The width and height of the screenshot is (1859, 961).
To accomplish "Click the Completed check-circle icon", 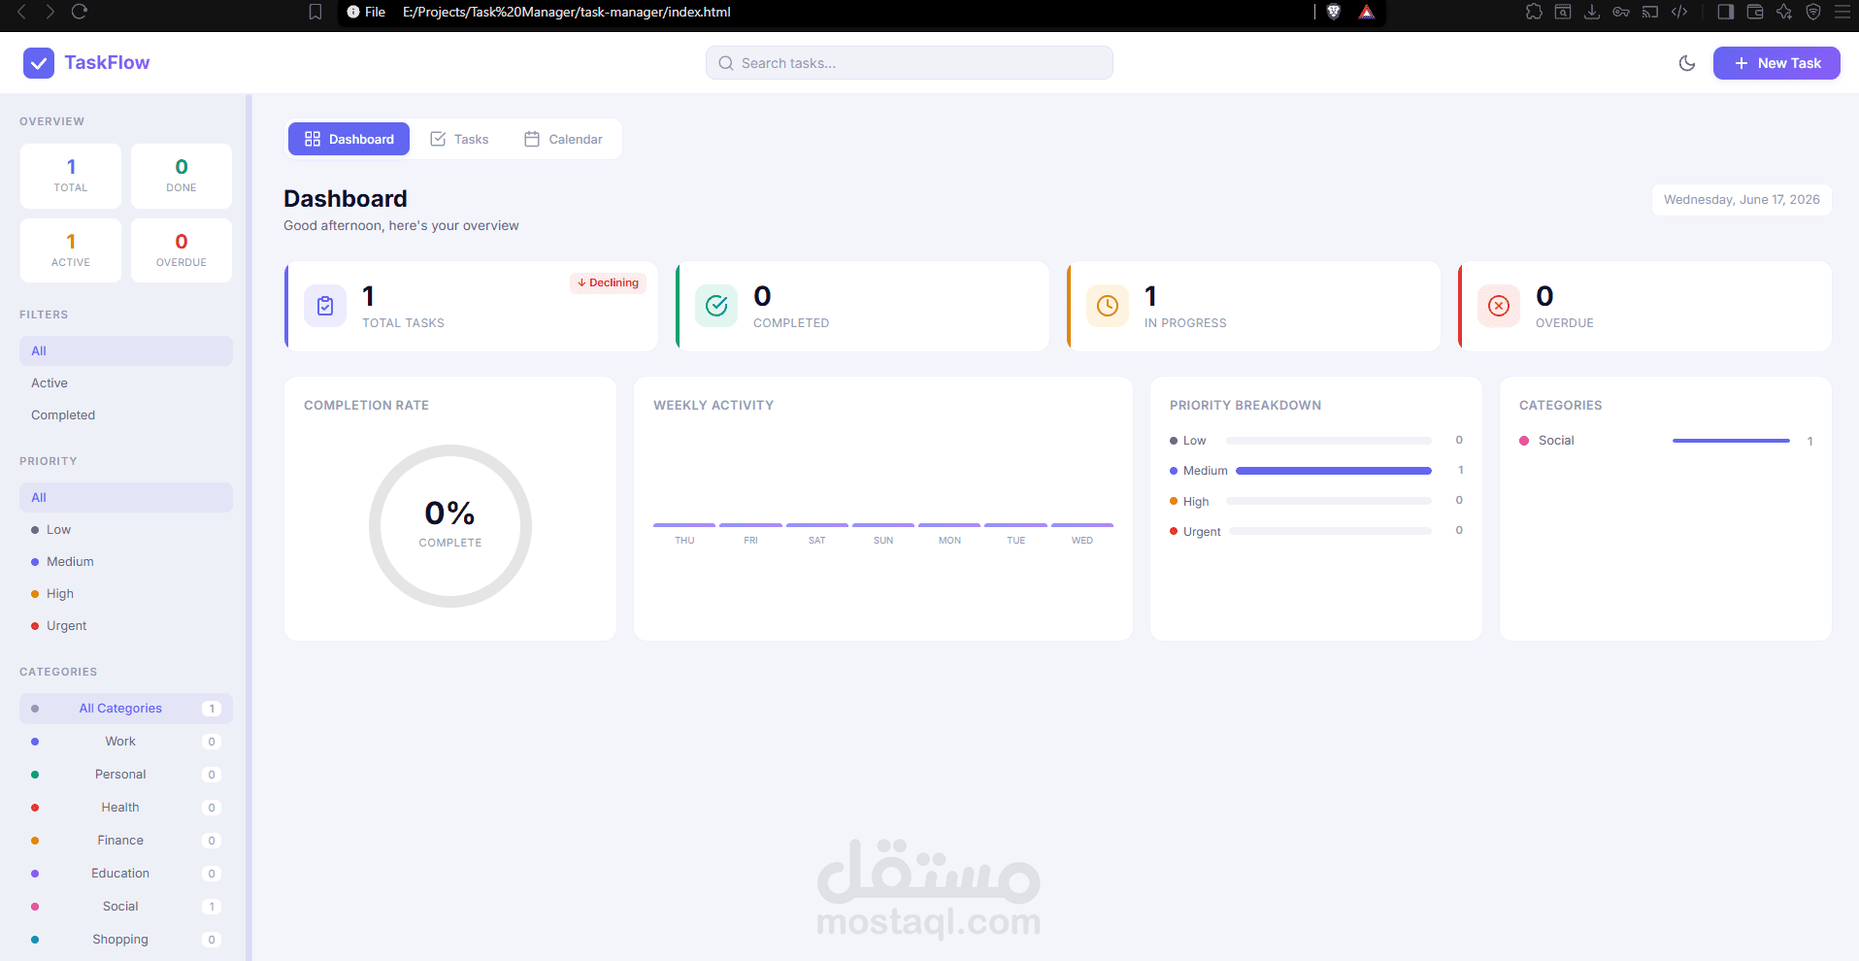I will pos(716,306).
